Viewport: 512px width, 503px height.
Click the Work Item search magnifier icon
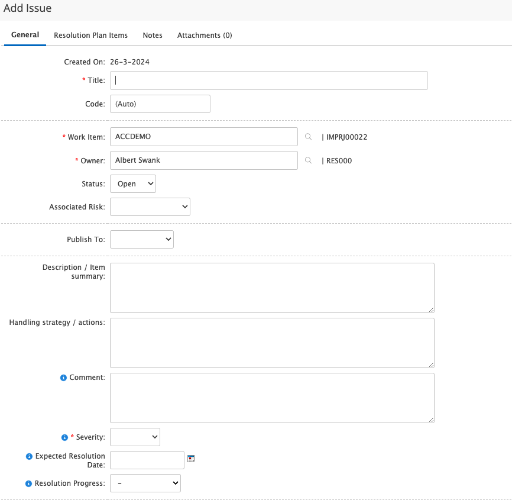308,137
